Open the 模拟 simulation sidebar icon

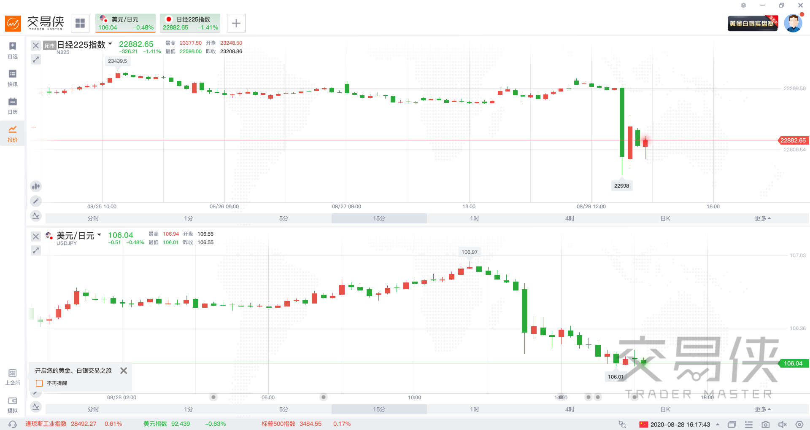[13, 405]
